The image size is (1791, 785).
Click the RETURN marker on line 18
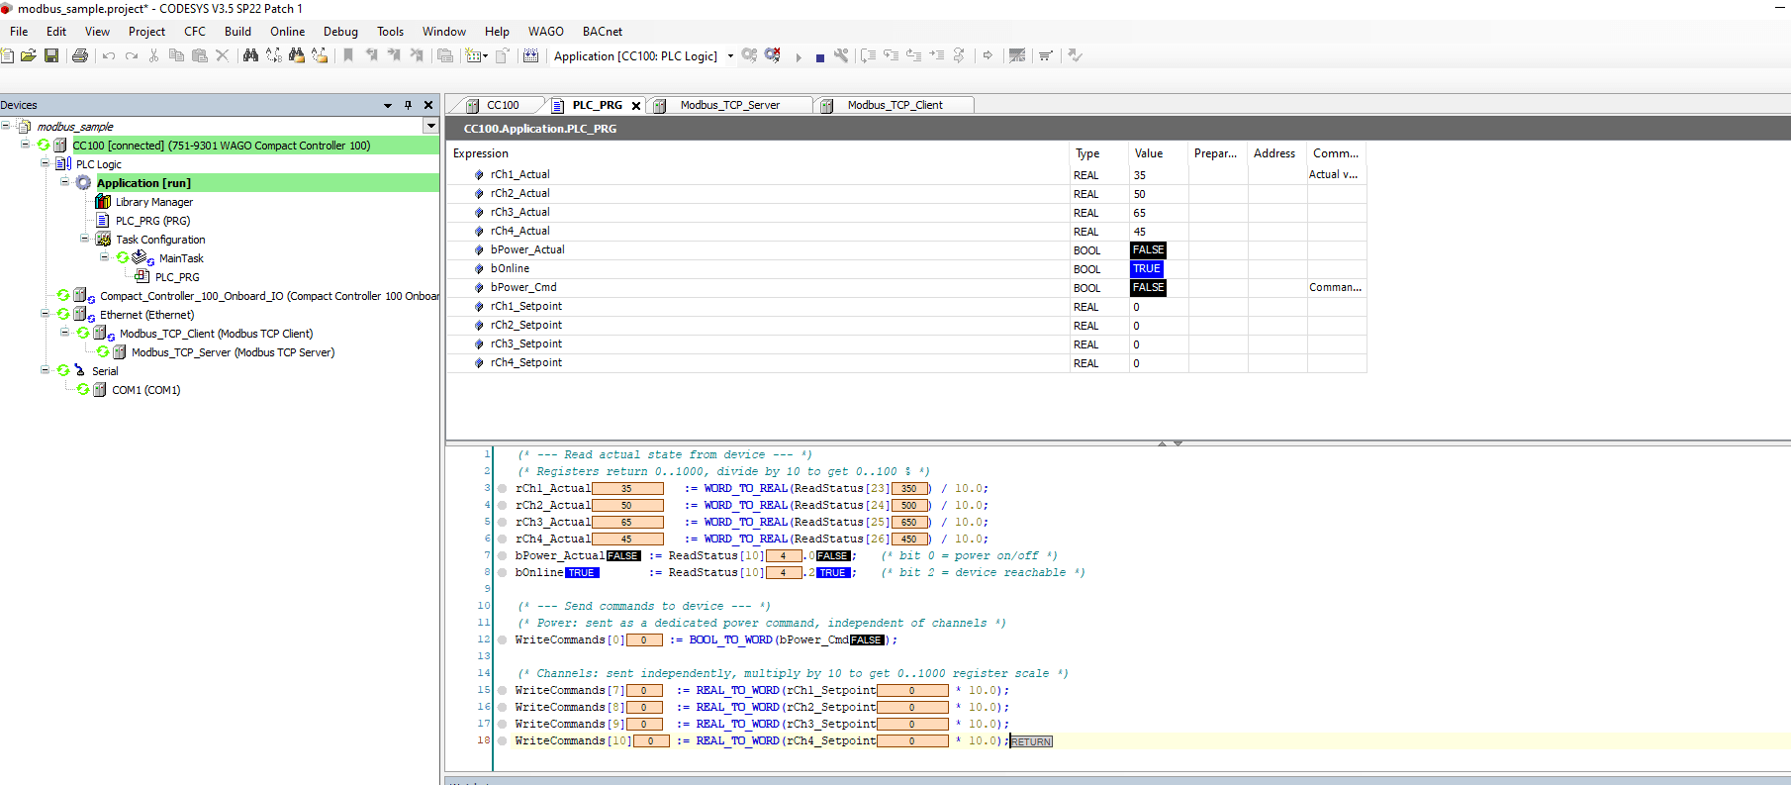tap(1031, 741)
